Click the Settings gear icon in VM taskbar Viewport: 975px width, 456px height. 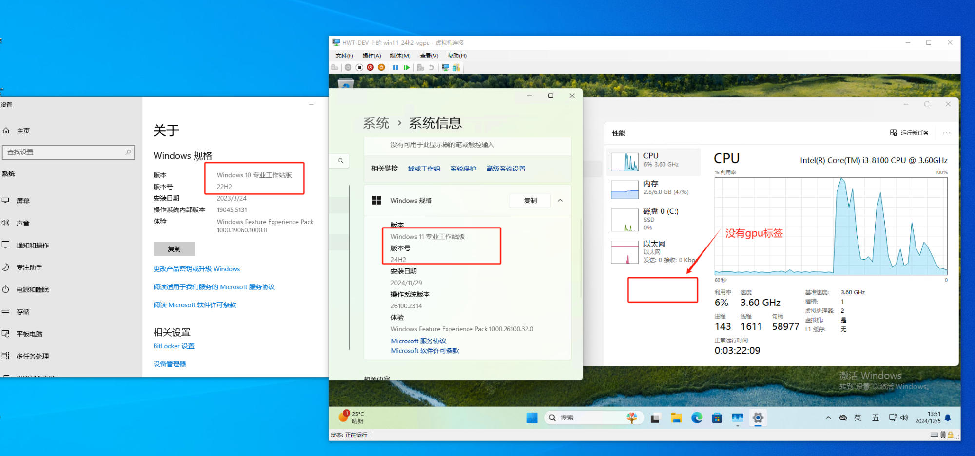click(758, 418)
